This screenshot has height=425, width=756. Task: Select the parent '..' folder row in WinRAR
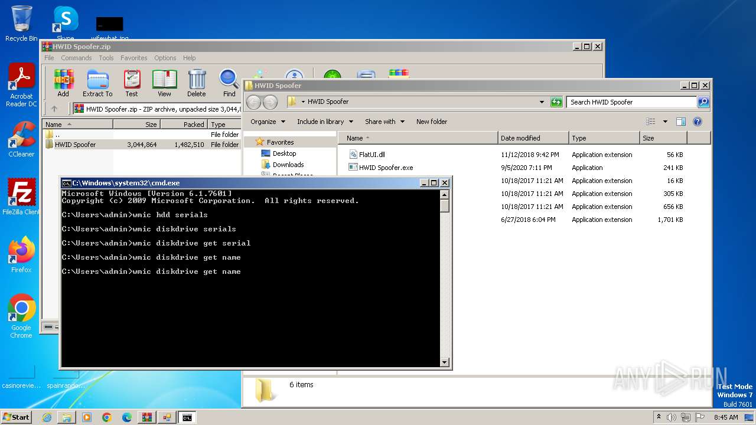[x=142, y=135]
